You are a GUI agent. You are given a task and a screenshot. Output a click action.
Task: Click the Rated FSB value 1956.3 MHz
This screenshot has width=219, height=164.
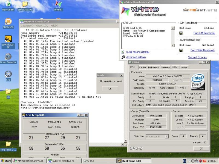[156, 127]
